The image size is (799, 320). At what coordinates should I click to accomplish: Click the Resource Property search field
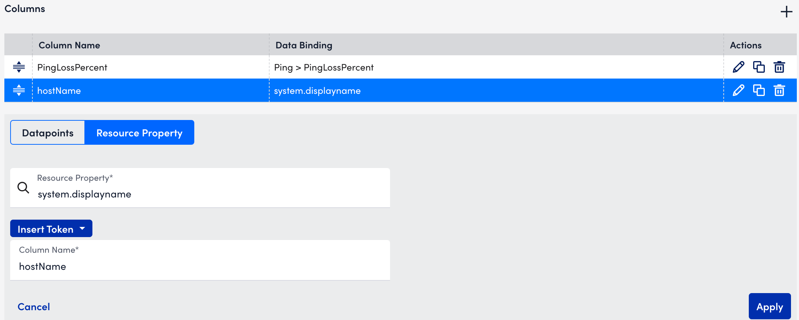click(211, 194)
